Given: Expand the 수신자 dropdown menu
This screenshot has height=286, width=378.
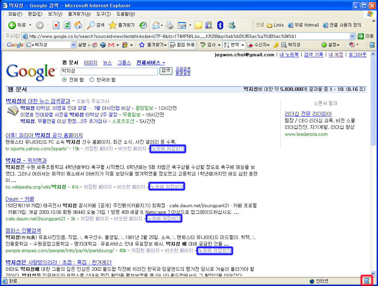Looking at the screenshot, I should click(x=259, y=45).
